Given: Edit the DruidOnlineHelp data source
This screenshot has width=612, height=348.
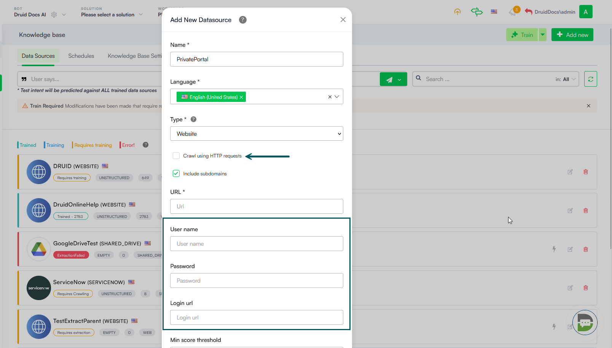Looking at the screenshot, I should point(570,211).
